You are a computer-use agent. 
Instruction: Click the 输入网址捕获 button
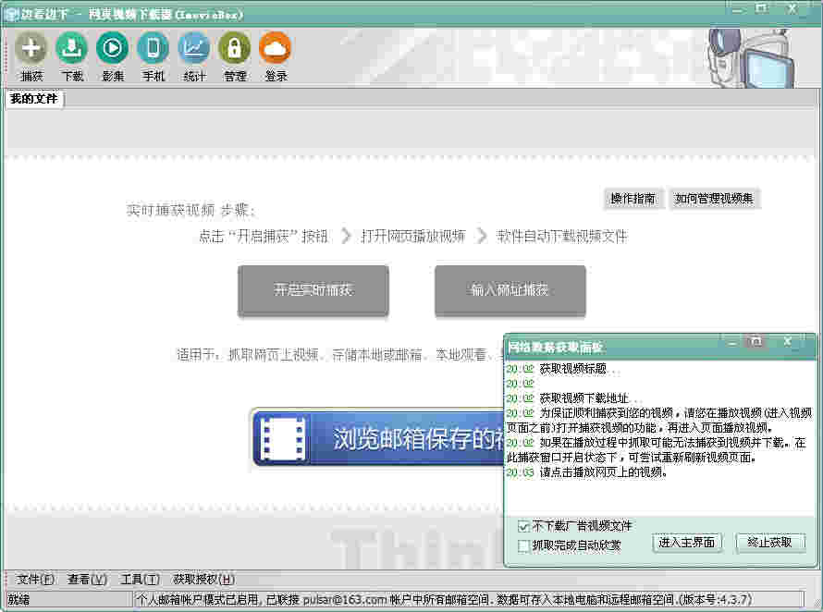[510, 291]
